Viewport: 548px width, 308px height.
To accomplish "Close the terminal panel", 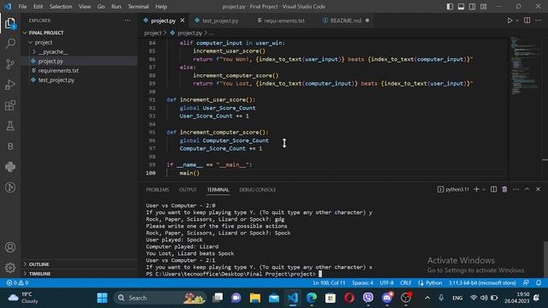I will coord(538,189).
